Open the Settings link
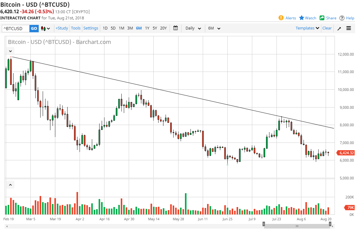The width and height of the screenshot is (357, 231). click(x=91, y=28)
